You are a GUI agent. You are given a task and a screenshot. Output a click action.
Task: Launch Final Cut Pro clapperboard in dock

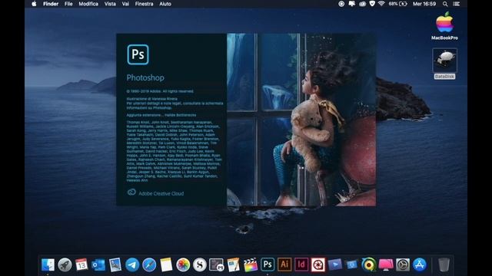click(x=251, y=265)
